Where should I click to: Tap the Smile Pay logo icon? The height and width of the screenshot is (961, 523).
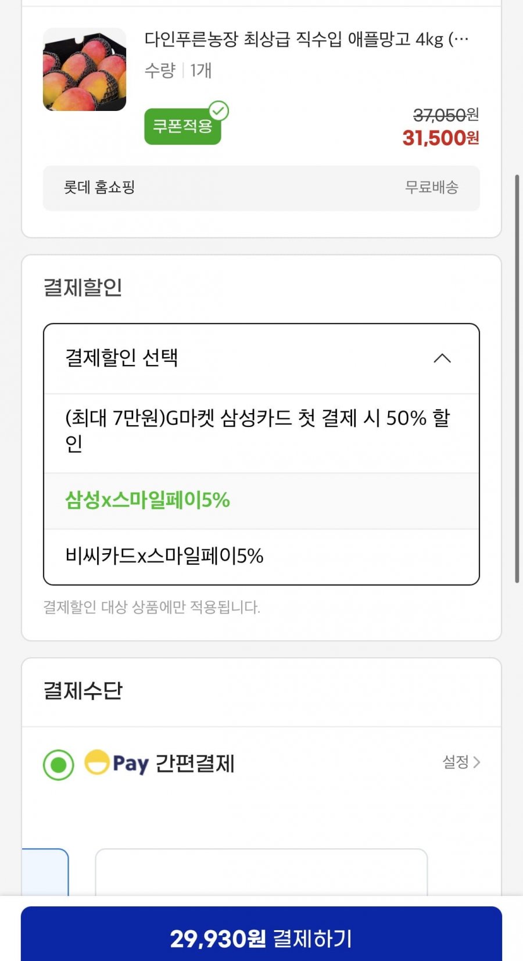pyautogui.click(x=97, y=762)
